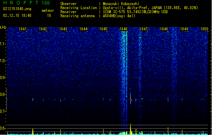
Task: Click the 1.0 kHz frequency label
Action: [x=3, y=61]
